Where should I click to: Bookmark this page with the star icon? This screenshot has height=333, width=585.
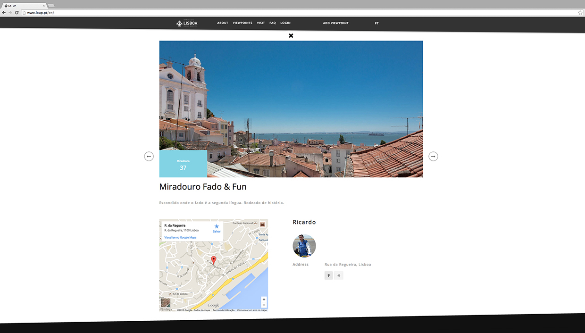(580, 13)
